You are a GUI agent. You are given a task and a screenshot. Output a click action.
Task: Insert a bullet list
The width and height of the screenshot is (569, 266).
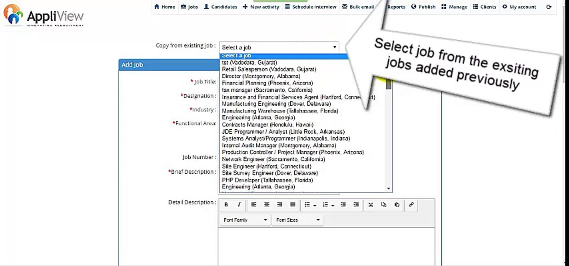pos(307,205)
